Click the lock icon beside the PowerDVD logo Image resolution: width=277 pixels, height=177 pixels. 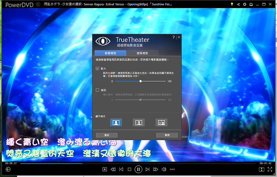(x=38, y=4)
